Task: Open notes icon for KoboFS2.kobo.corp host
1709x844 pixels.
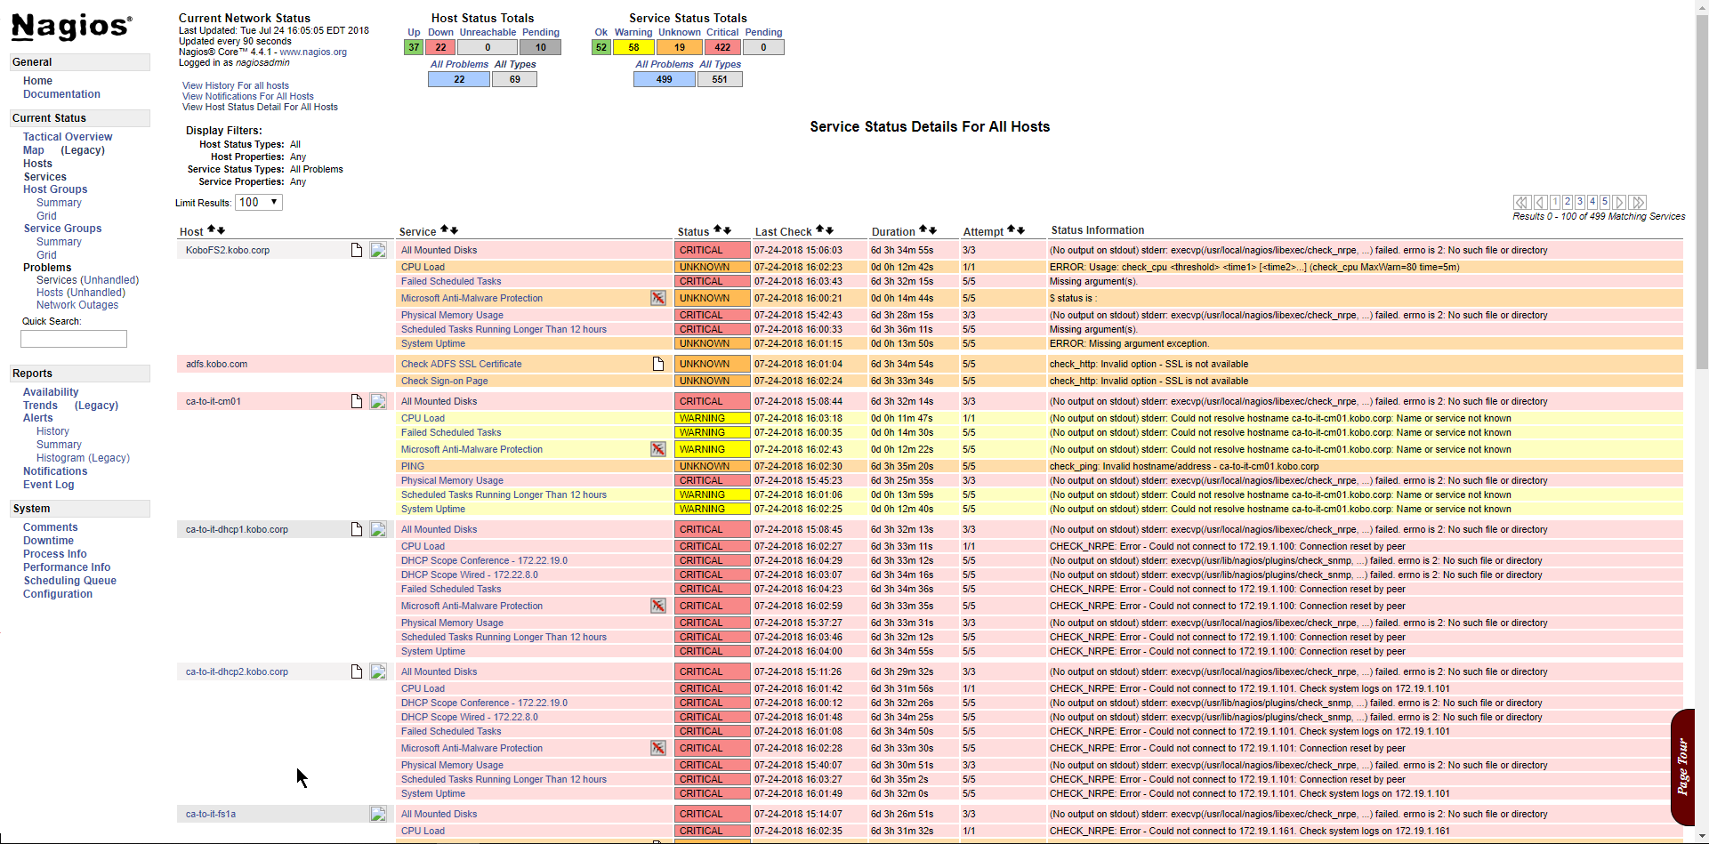Action: [357, 251]
